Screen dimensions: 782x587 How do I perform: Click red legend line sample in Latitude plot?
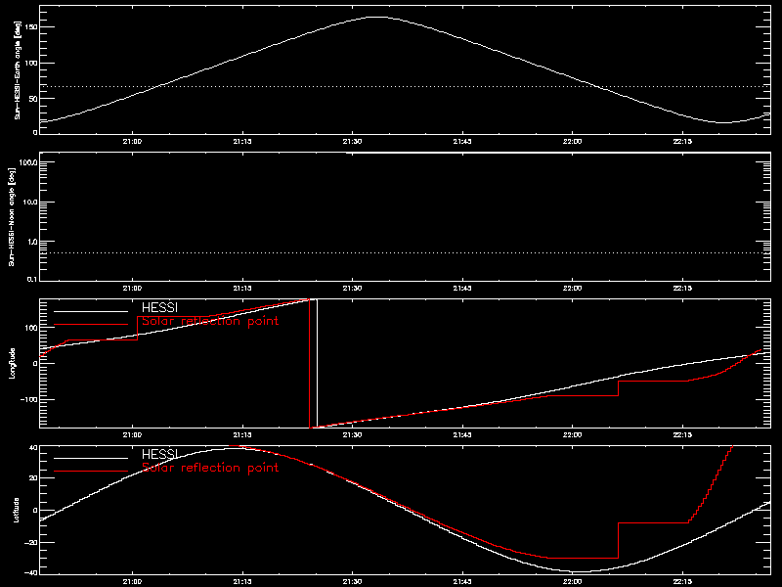pos(91,471)
